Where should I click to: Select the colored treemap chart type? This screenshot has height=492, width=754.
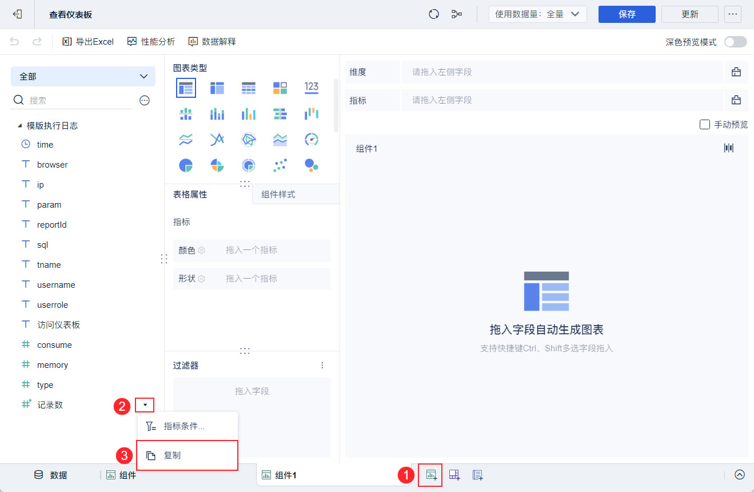(280, 88)
